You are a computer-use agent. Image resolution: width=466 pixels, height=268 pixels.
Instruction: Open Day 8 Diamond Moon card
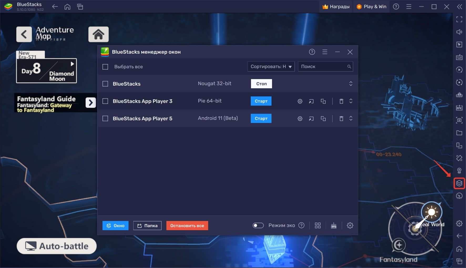[47, 71]
